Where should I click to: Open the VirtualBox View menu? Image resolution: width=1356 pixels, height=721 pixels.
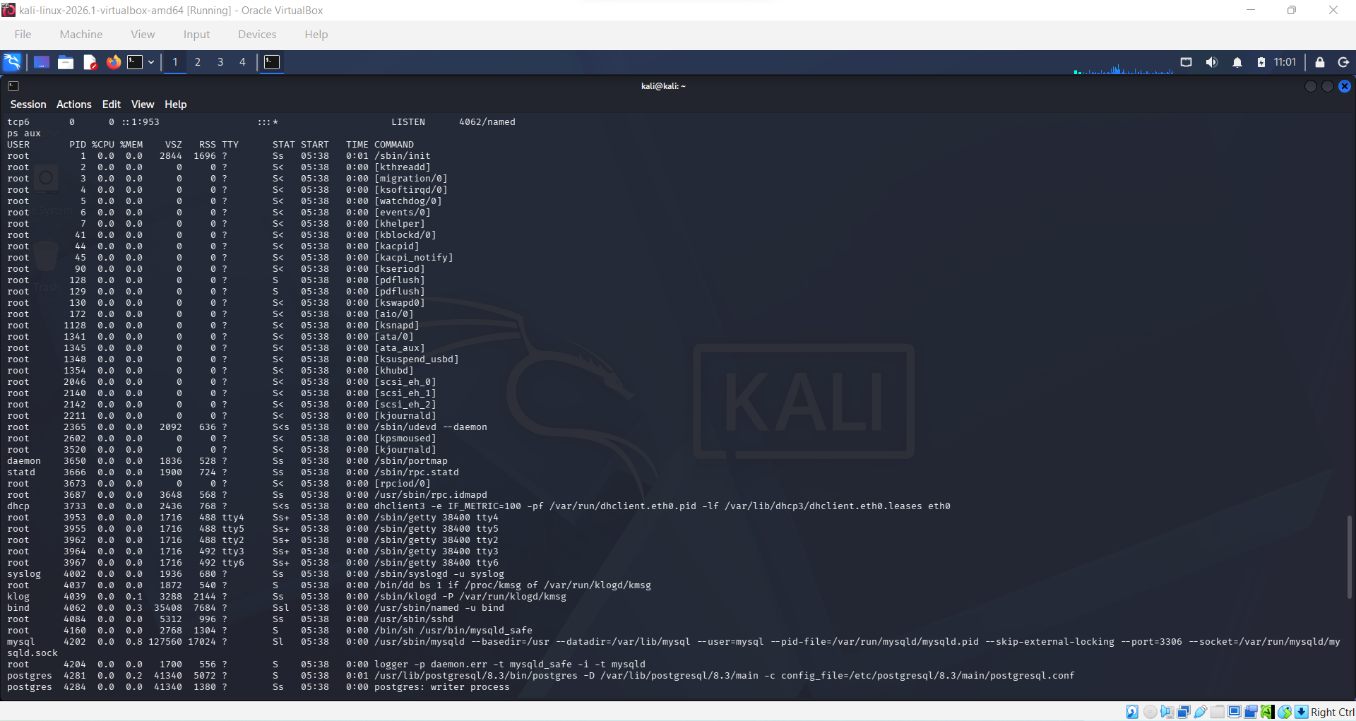pyautogui.click(x=143, y=35)
